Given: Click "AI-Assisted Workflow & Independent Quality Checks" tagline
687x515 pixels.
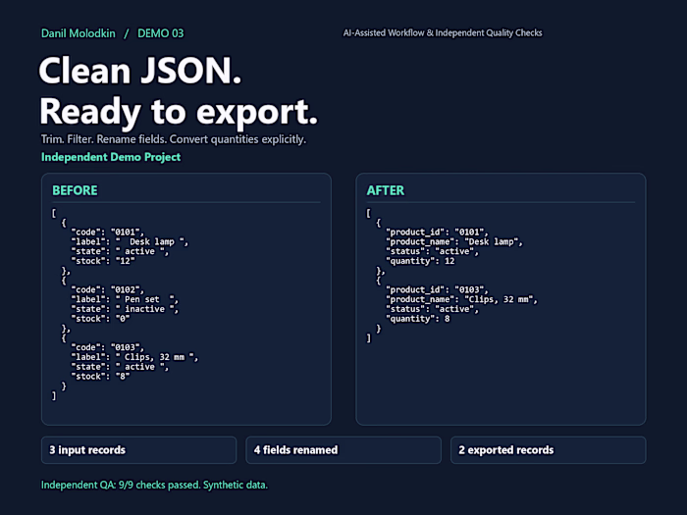Looking at the screenshot, I should [x=443, y=32].
